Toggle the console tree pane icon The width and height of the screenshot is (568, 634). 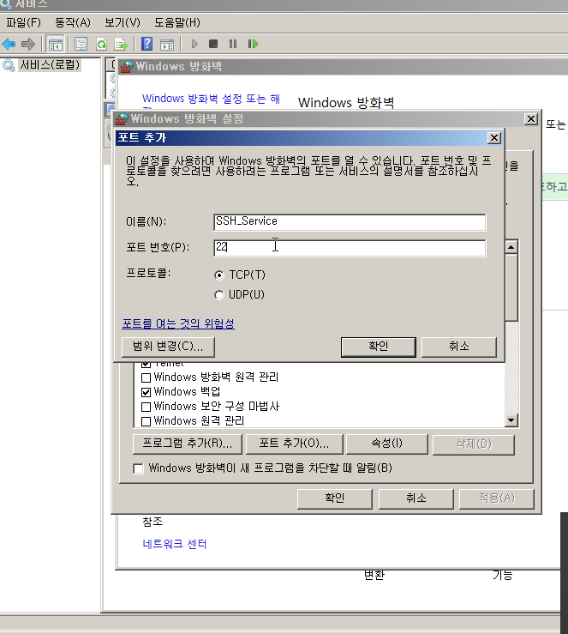tap(56, 44)
